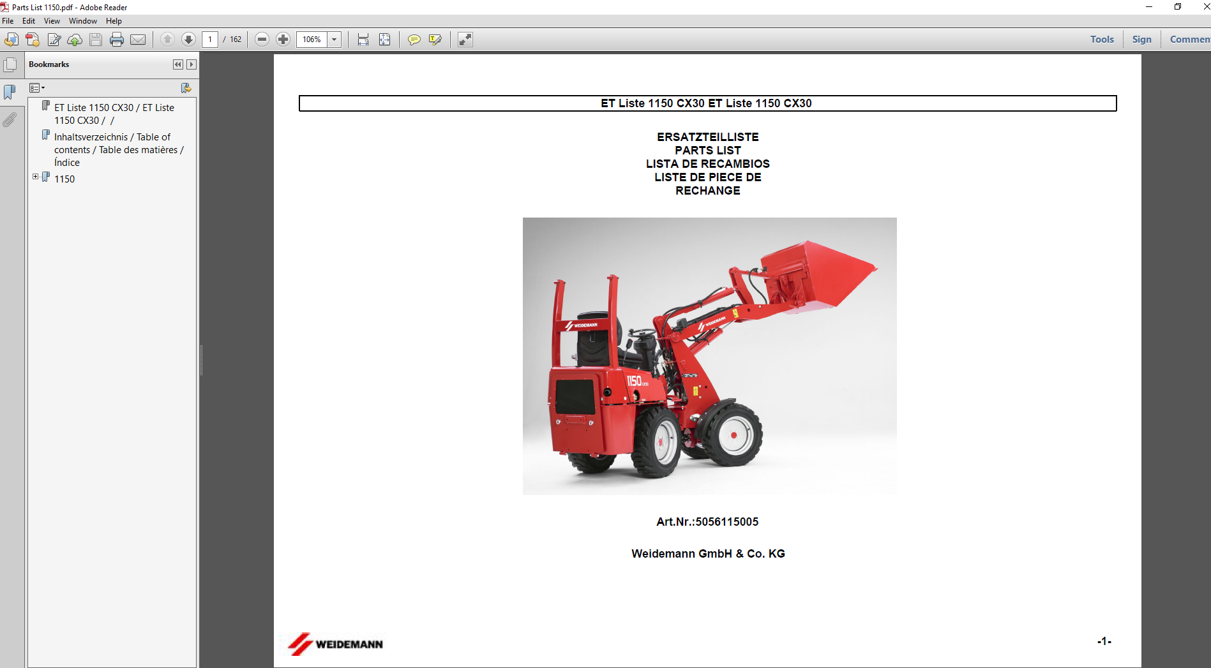Open the bookmark options menu dropdown

[x=37, y=88]
